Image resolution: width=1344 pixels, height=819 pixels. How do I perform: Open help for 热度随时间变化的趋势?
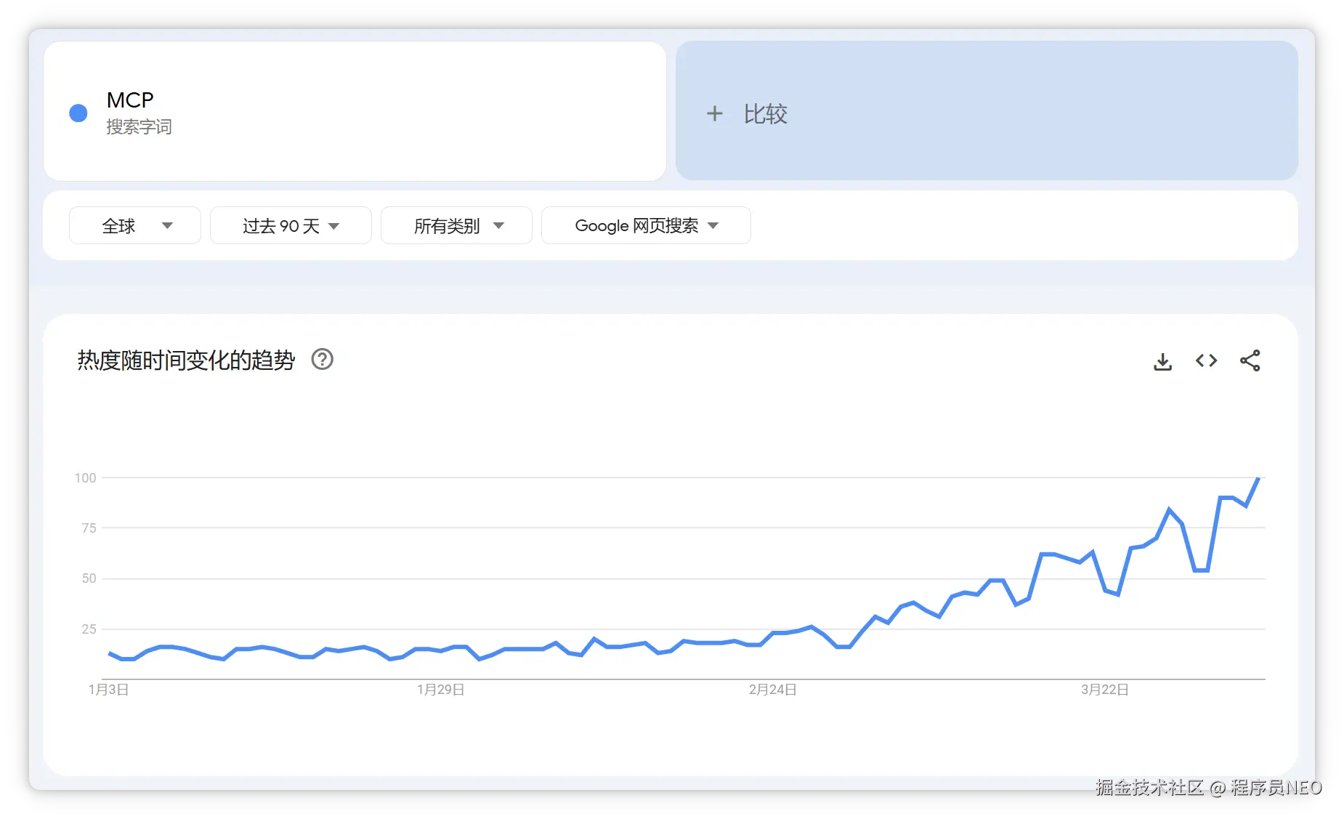coord(322,360)
